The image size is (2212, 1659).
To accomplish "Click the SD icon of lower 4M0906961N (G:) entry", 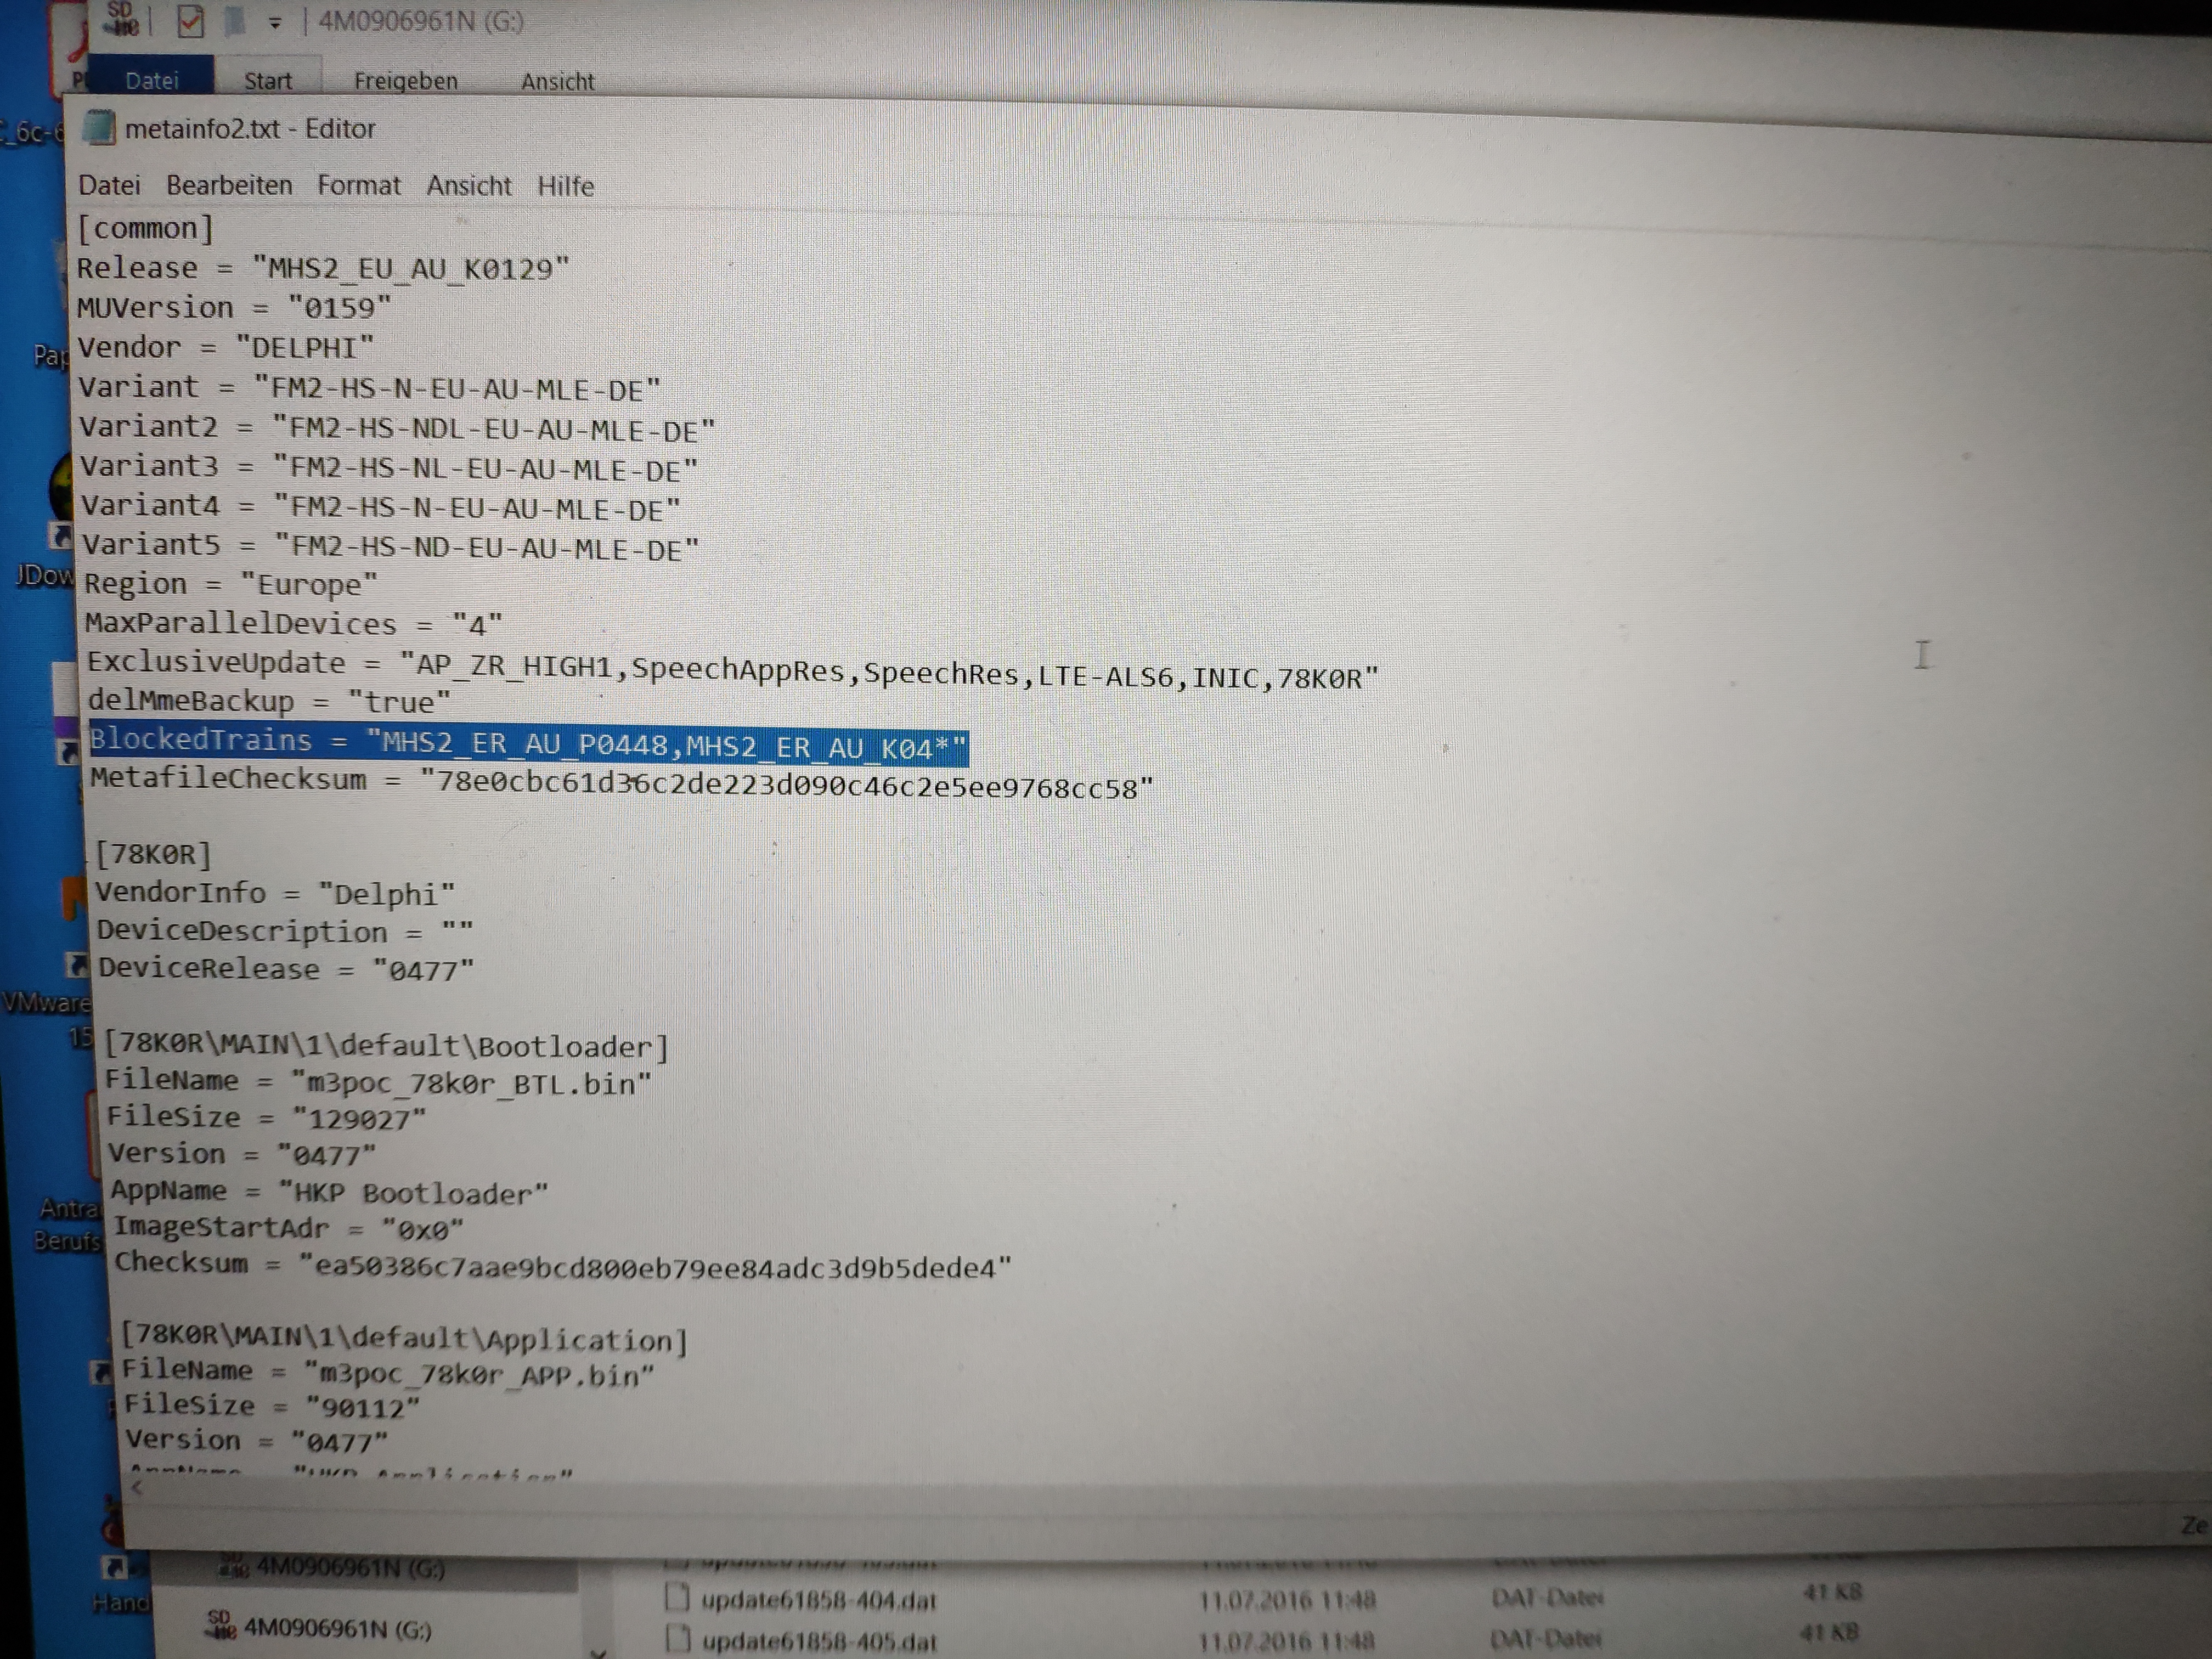I will [220, 1625].
